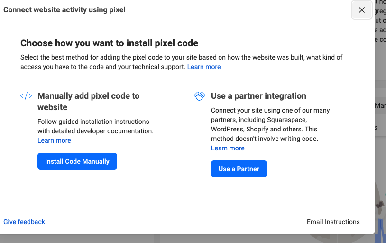Open Learn more under manual installation

54,140
